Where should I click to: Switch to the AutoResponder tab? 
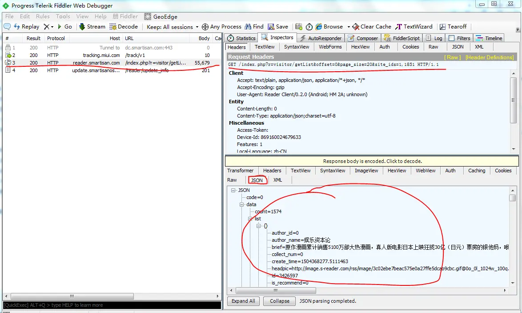coord(321,38)
